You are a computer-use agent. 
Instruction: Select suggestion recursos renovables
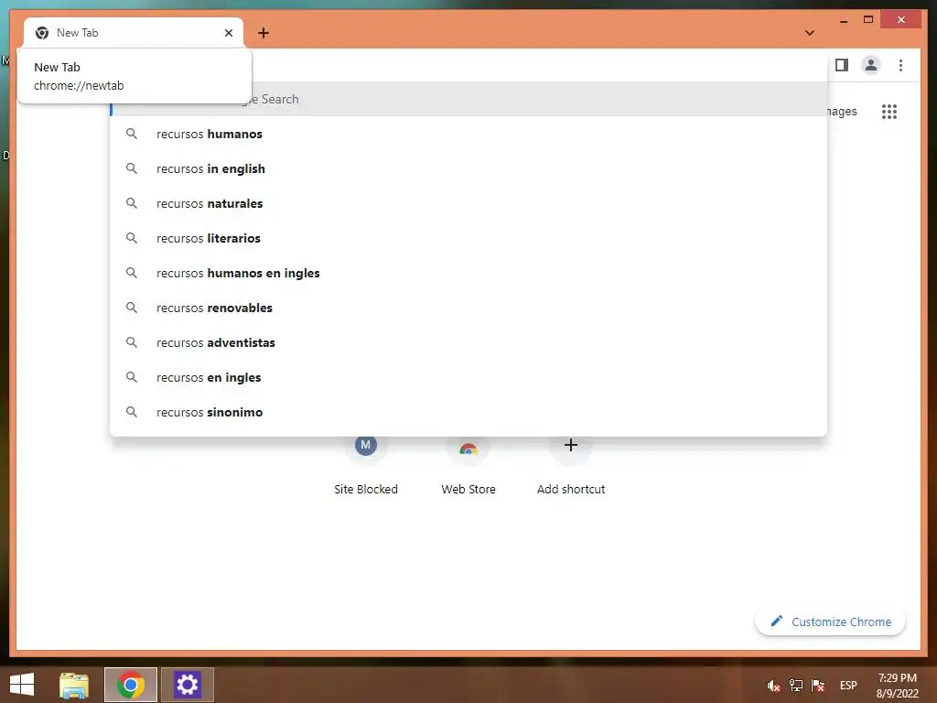coord(468,308)
